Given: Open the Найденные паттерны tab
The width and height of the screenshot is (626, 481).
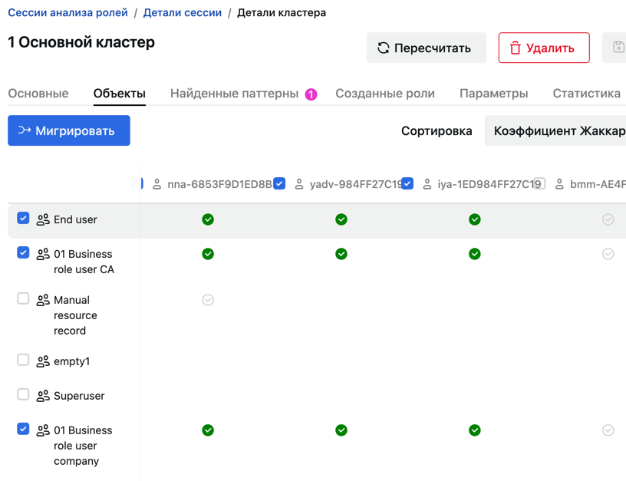Looking at the screenshot, I should click(234, 94).
